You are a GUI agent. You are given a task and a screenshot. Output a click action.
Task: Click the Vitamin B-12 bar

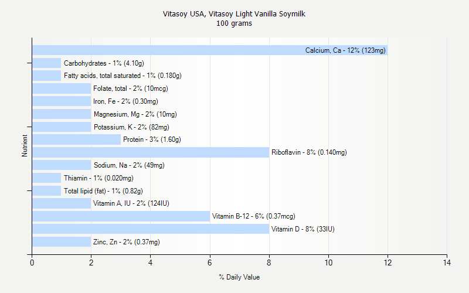pyautogui.click(x=121, y=216)
